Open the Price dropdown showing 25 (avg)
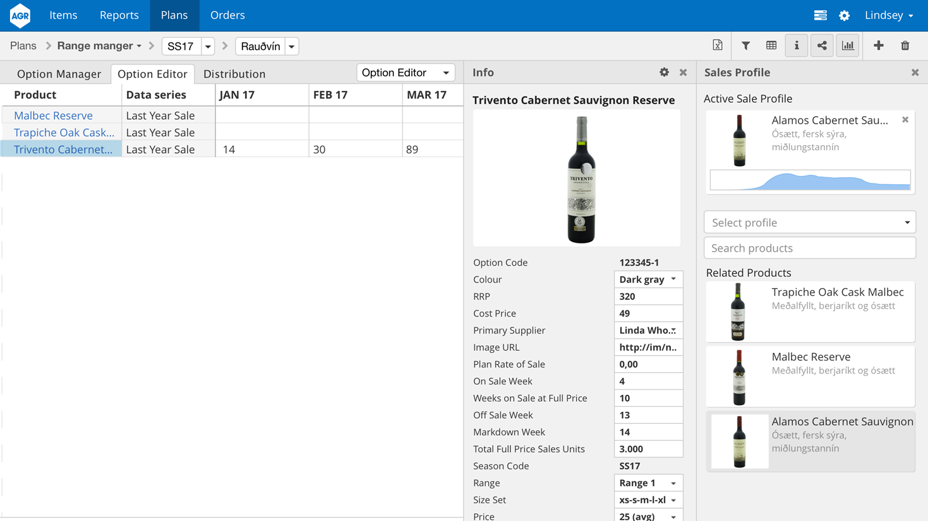The height and width of the screenshot is (521, 928). (x=648, y=516)
